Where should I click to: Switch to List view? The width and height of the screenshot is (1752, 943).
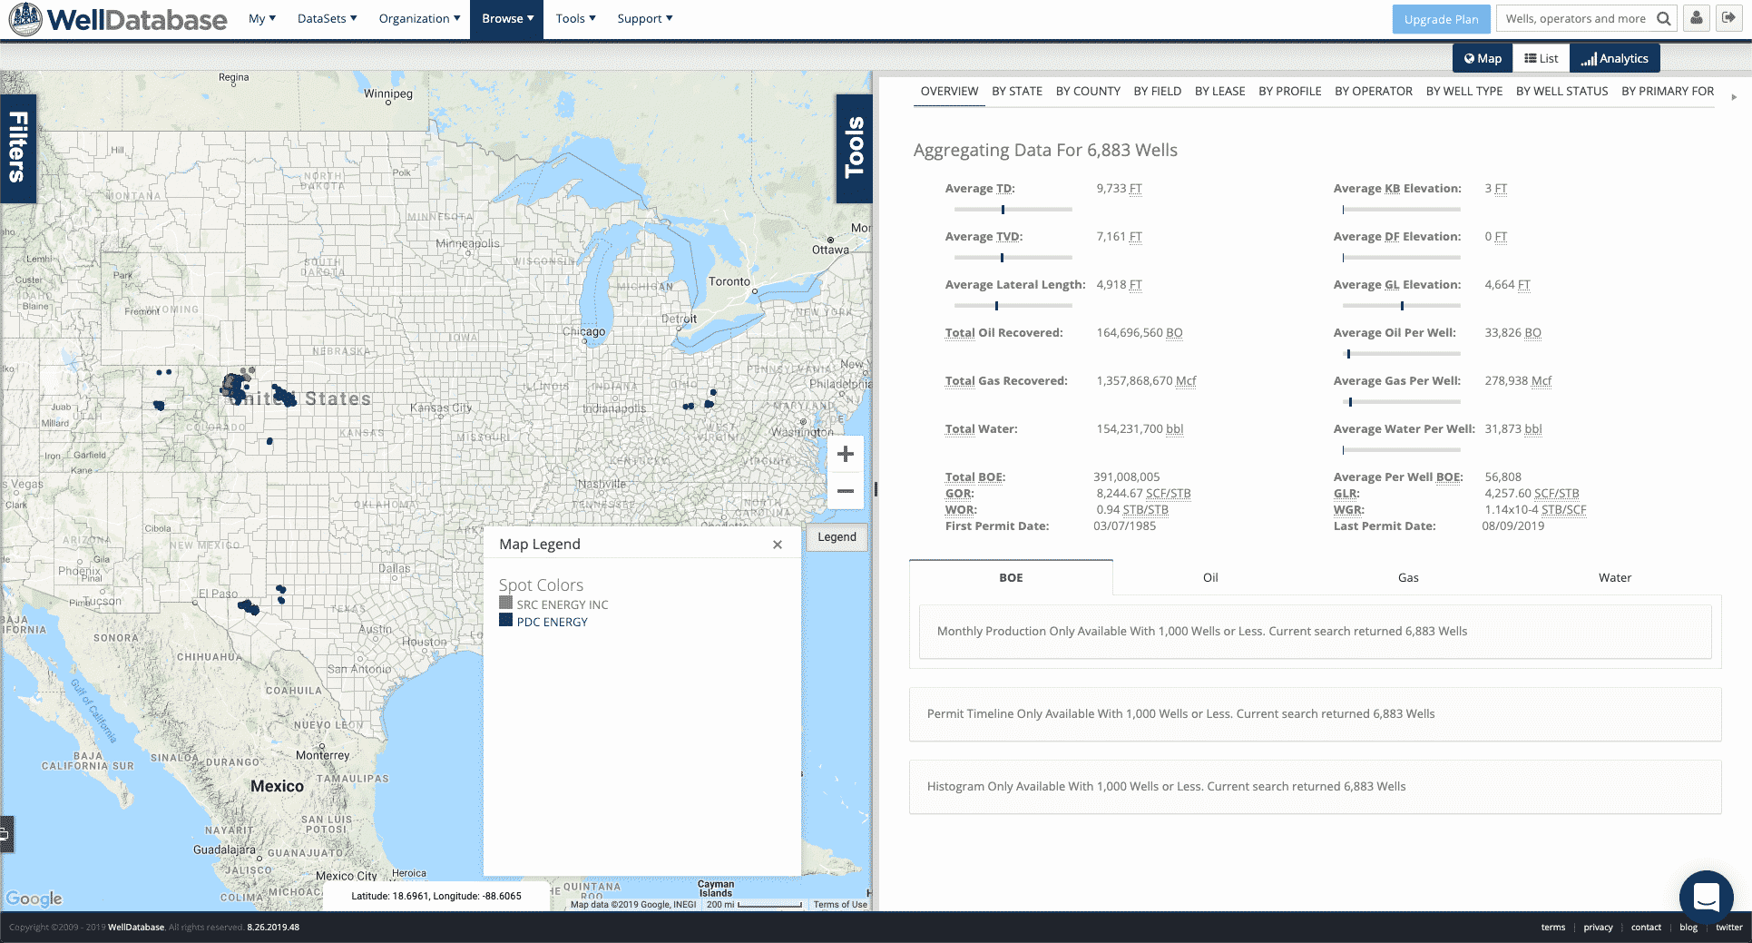(1541, 58)
